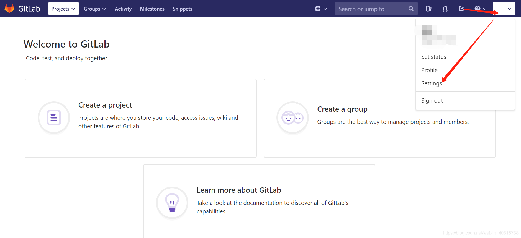This screenshot has height=238, width=521.
Task: Open the issues icon in navbar
Action: coord(428,9)
